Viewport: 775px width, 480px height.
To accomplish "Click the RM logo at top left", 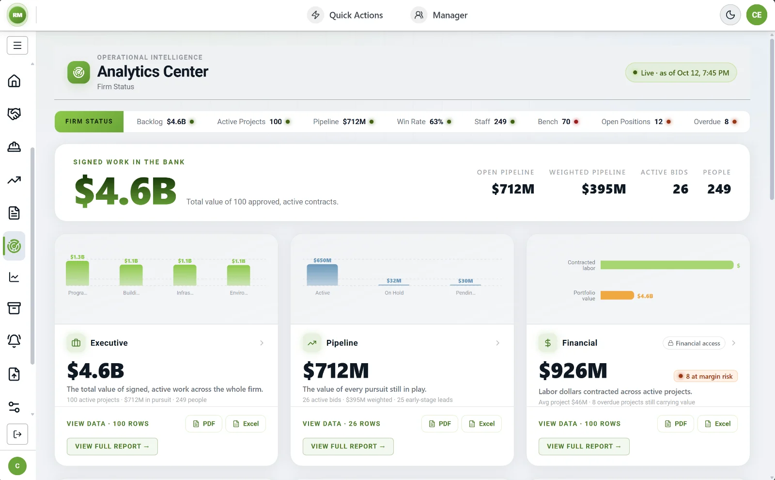I will coord(17,15).
